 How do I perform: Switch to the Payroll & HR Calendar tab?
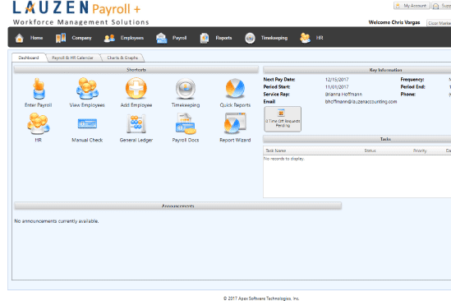pos(72,58)
